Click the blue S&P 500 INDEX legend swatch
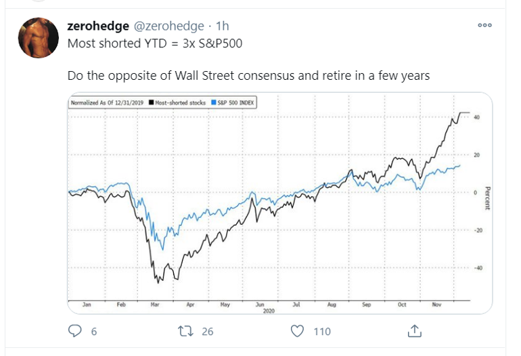The height and width of the screenshot is (356, 521). coord(214,103)
